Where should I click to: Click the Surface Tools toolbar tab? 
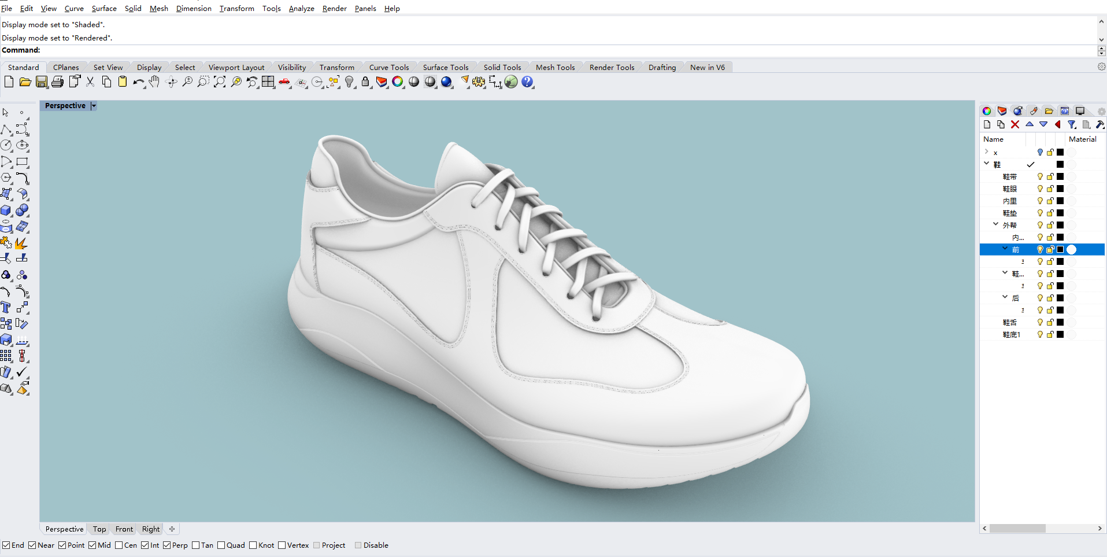click(x=446, y=67)
